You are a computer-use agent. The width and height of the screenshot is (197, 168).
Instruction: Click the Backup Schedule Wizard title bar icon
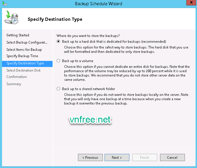[4, 4]
